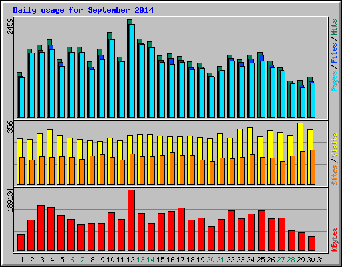Select the red KBytes bar for day 30

click(311, 244)
